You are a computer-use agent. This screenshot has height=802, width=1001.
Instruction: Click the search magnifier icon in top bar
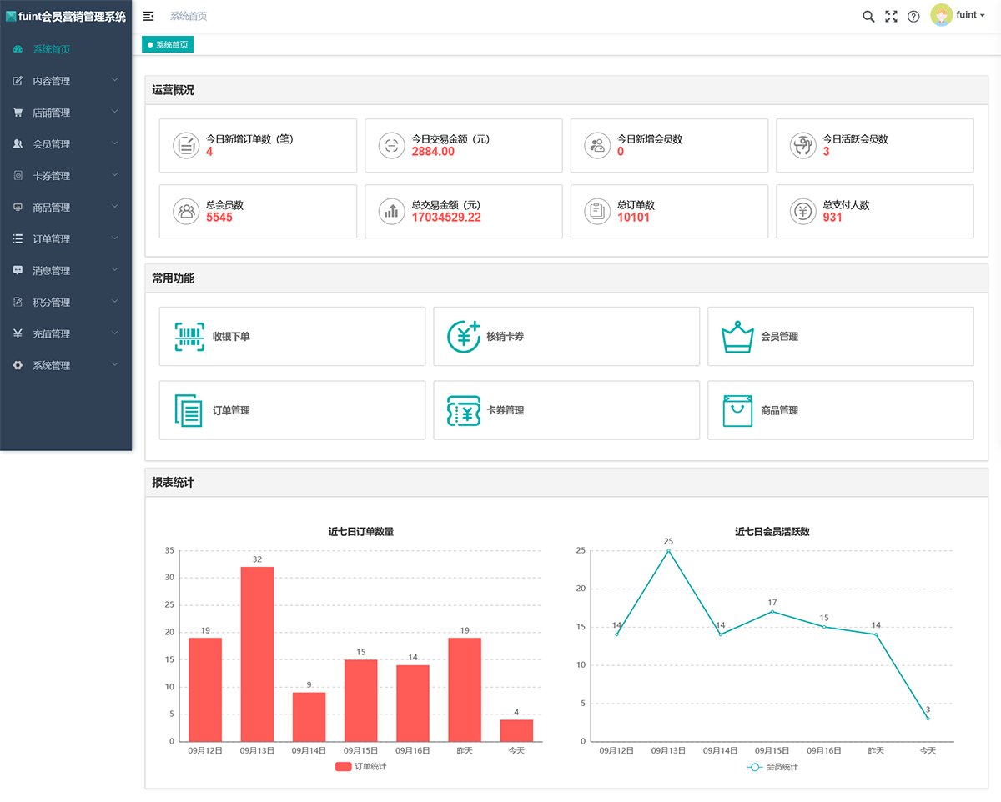868,16
